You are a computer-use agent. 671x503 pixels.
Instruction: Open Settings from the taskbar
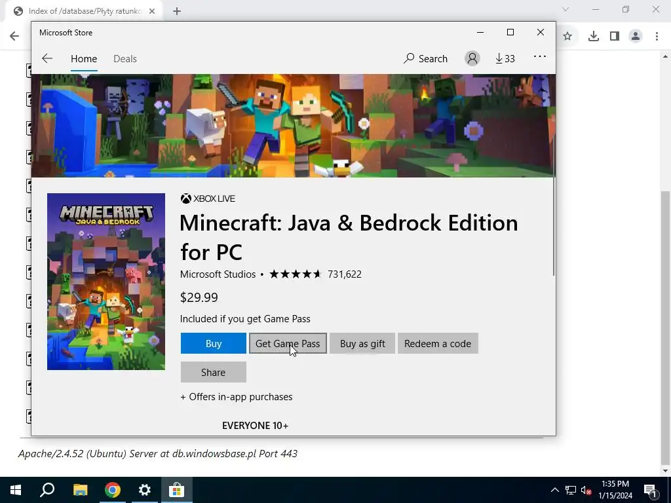[145, 490]
